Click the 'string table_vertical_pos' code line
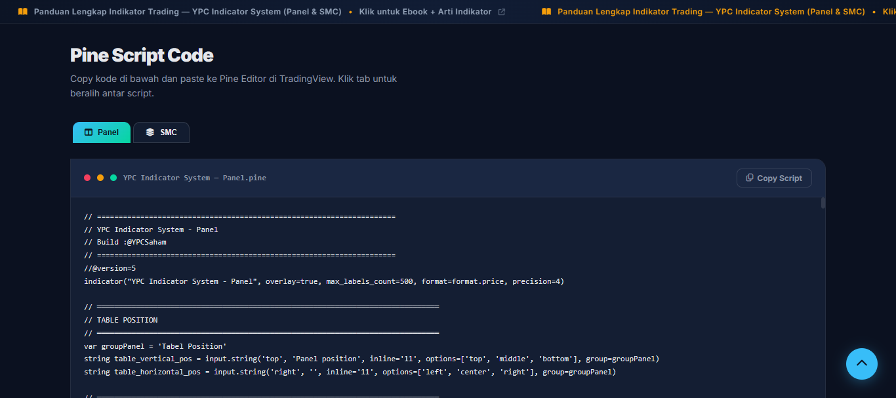The height and width of the screenshot is (398, 896). pos(371,359)
